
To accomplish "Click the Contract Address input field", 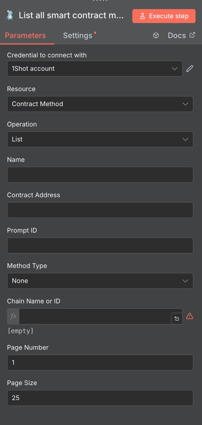I will pos(100,210).
